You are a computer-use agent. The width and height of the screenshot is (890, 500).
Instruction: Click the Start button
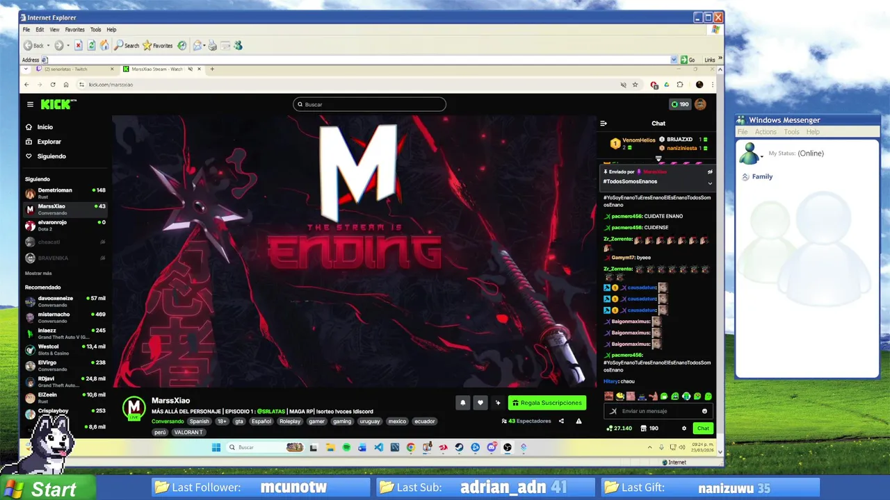[47, 488]
